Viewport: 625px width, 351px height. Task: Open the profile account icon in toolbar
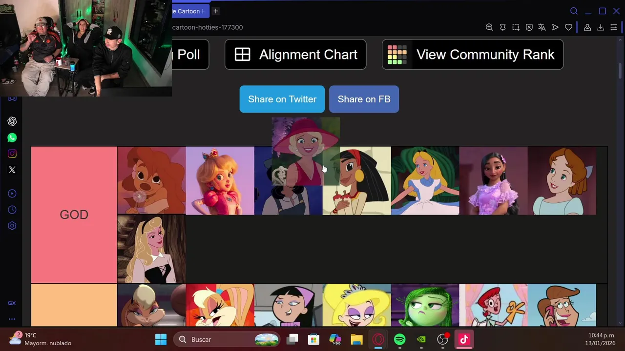[587, 27]
